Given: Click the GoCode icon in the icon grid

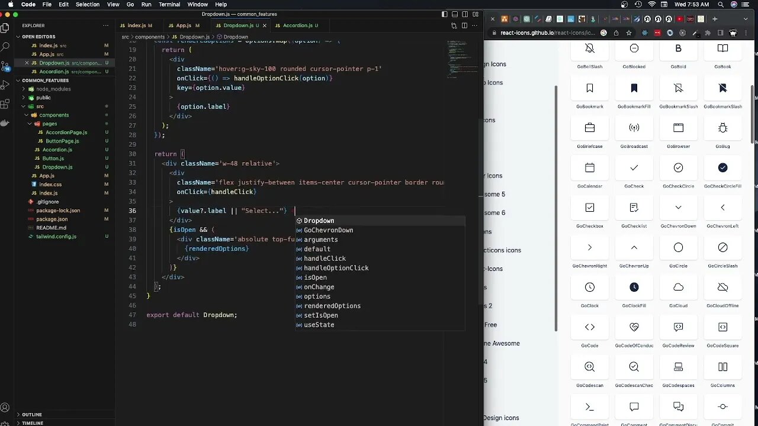Looking at the screenshot, I should [x=589, y=327].
